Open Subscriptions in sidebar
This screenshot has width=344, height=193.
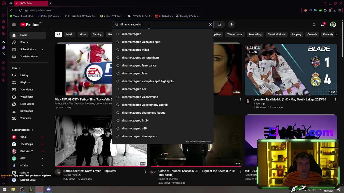point(28,49)
